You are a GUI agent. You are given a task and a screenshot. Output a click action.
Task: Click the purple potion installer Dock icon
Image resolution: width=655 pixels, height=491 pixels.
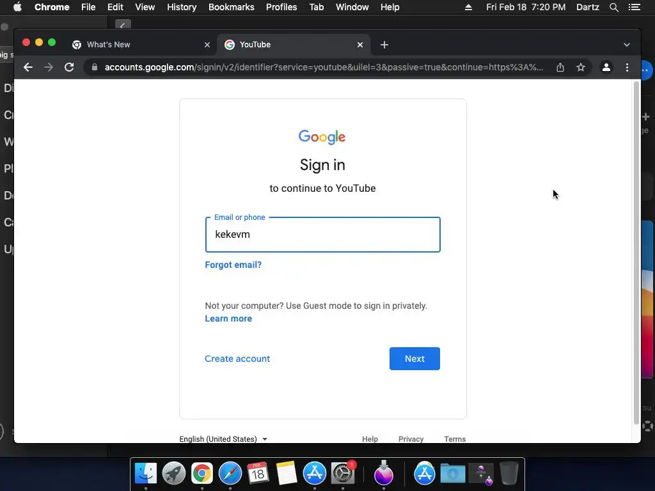tap(384, 474)
